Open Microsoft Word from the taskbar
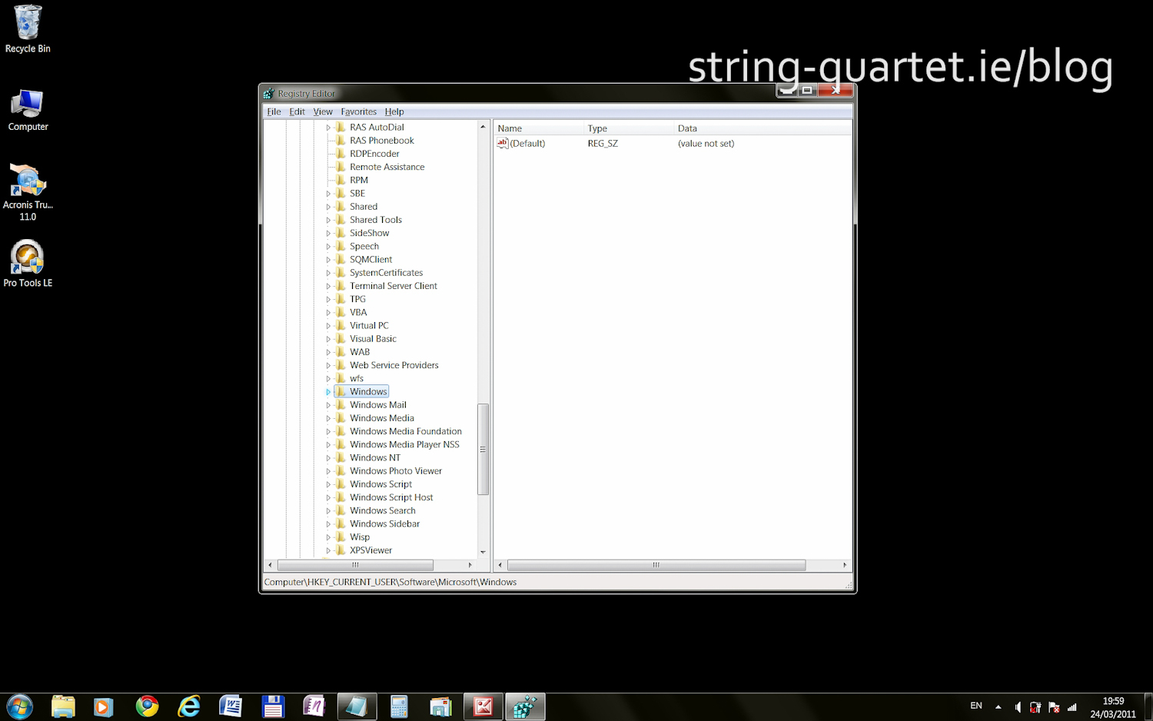This screenshot has width=1153, height=721. click(231, 706)
